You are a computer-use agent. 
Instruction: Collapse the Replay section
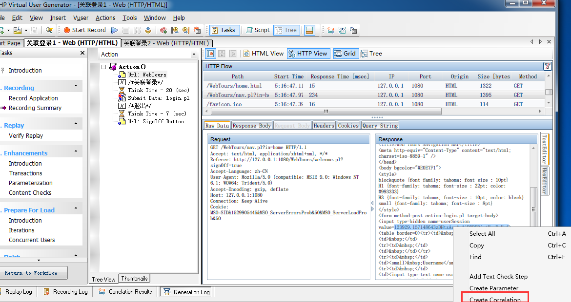76,124
